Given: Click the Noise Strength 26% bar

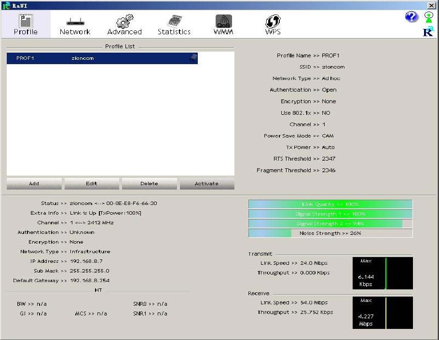Looking at the screenshot, I should pos(330,233).
